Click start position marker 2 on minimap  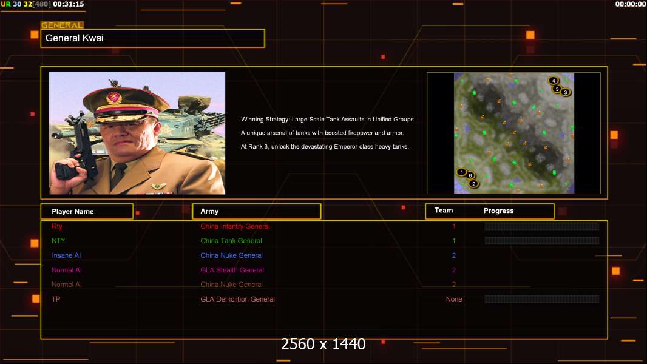click(473, 184)
